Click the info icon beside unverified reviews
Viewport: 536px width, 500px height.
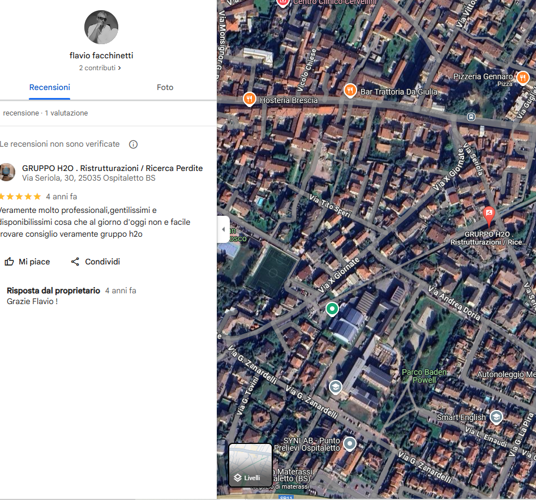tap(133, 144)
